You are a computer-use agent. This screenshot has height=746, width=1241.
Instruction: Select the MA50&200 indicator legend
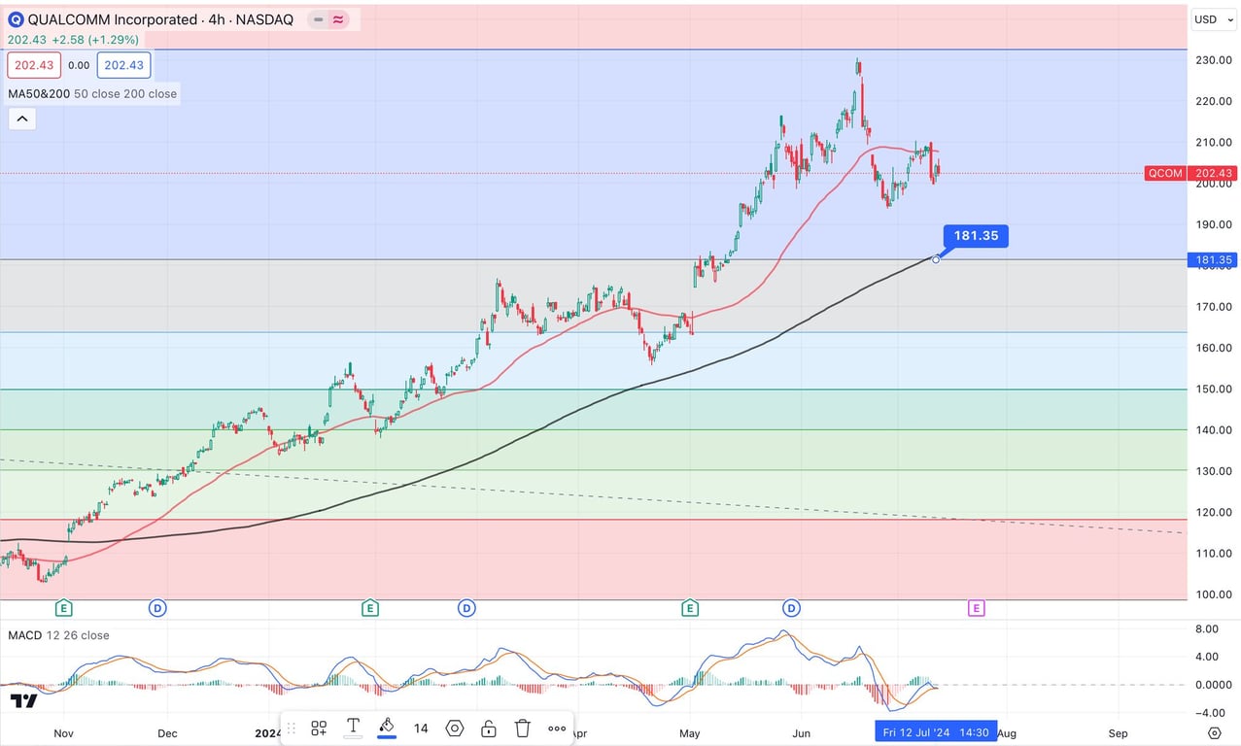click(x=92, y=94)
